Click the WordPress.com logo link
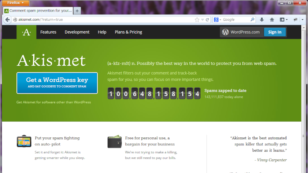 pyautogui.click(x=241, y=32)
